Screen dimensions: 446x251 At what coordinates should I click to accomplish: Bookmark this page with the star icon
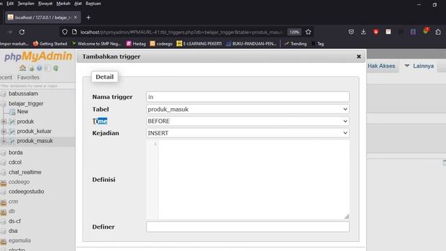[308, 32]
